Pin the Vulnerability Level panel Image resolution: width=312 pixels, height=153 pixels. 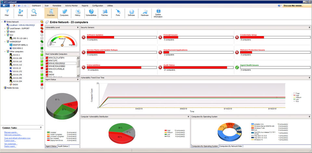tap(78, 28)
